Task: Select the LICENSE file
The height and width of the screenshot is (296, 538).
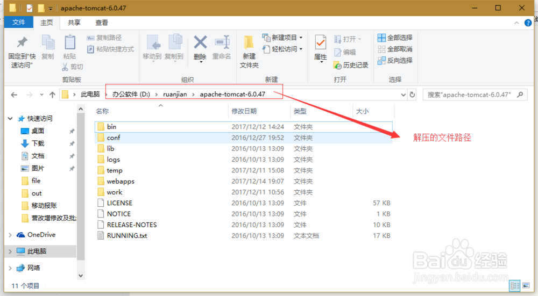Action: pyautogui.click(x=243, y=203)
